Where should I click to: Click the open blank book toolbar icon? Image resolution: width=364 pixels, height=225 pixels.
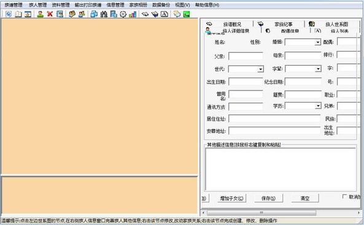click(x=18, y=14)
